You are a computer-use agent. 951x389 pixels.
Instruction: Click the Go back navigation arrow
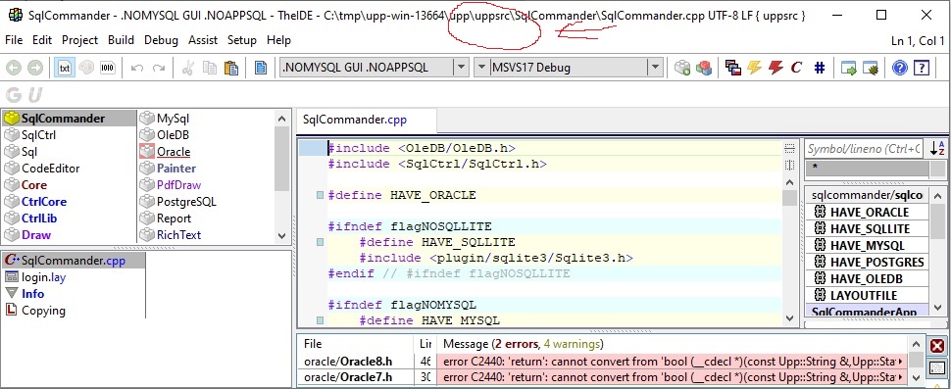tap(14, 68)
